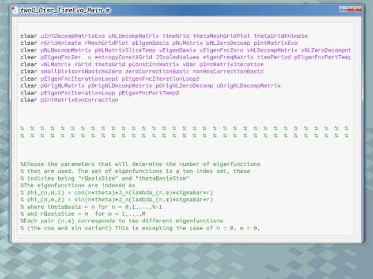Click the first row of percent sign separators

coord(184,128)
